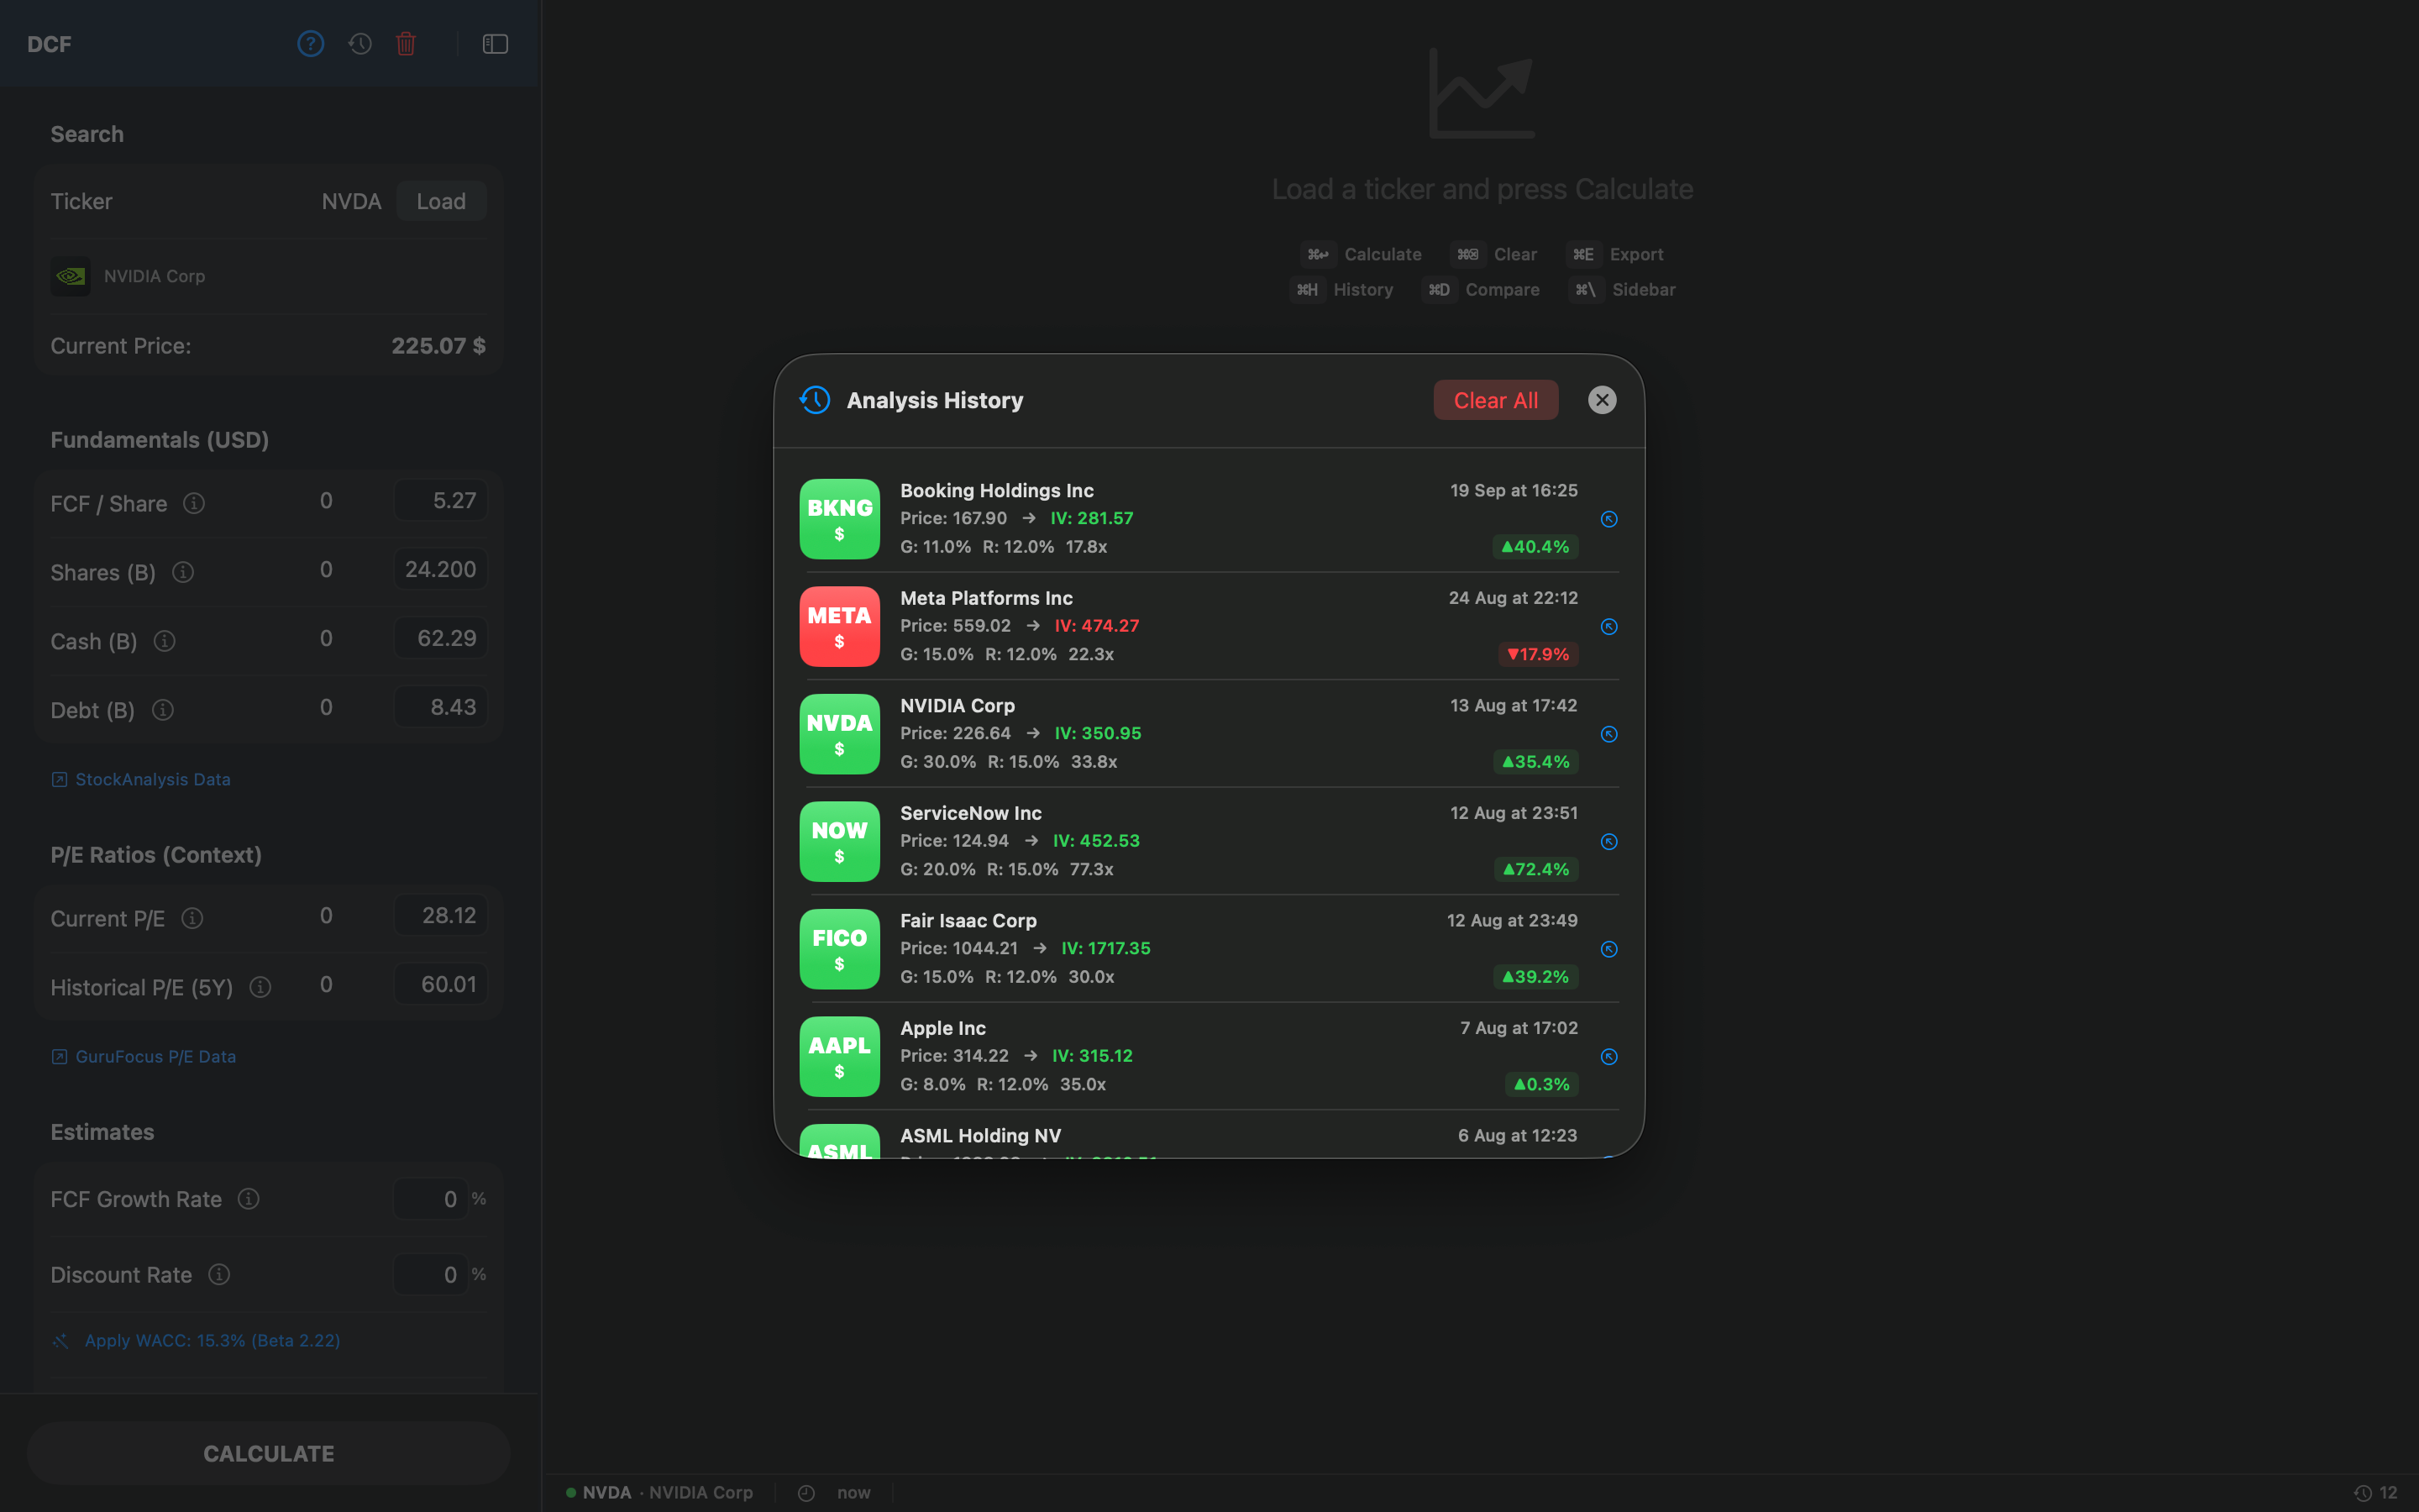Show info for Current P/E
This screenshot has height=1512, width=2419.
(x=193, y=918)
